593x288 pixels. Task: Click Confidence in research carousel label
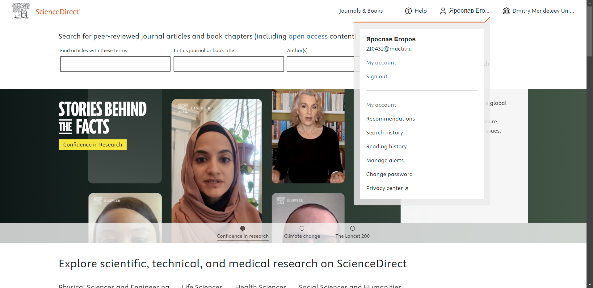(242, 236)
